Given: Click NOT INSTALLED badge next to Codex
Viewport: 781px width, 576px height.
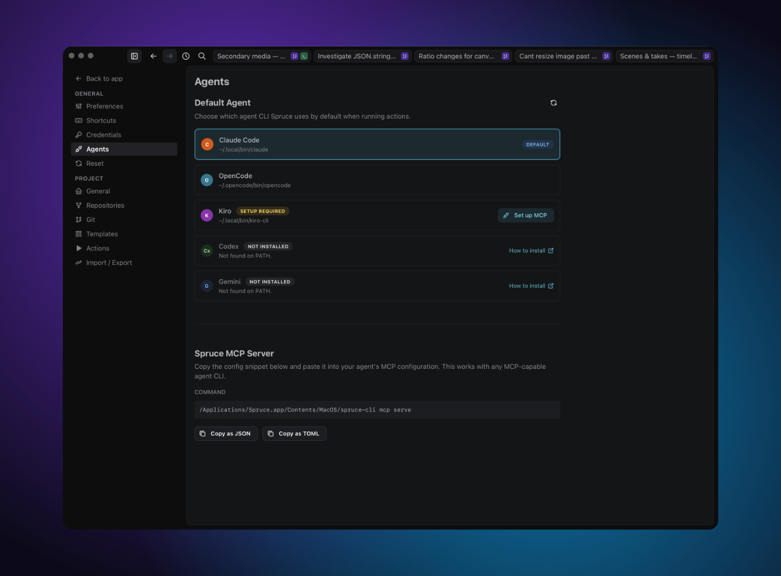Looking at the screenshot, I should [x=268, y=246].
